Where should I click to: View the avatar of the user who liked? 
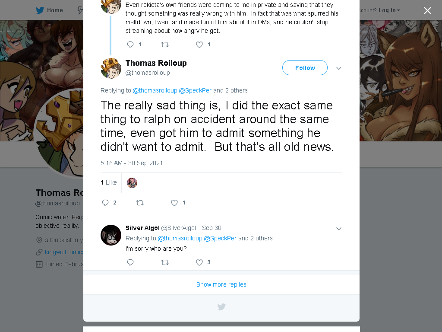click(132, 183)
